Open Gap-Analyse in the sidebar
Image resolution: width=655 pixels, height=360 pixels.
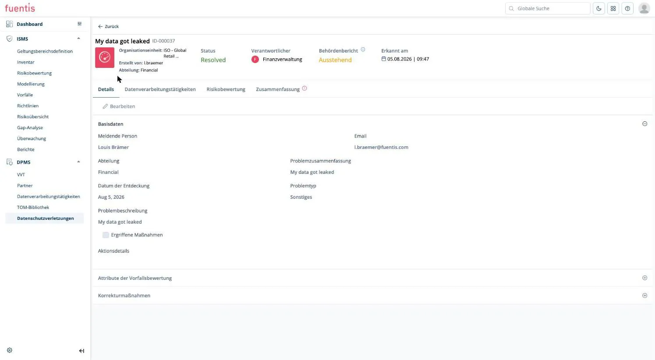(30, 128)
